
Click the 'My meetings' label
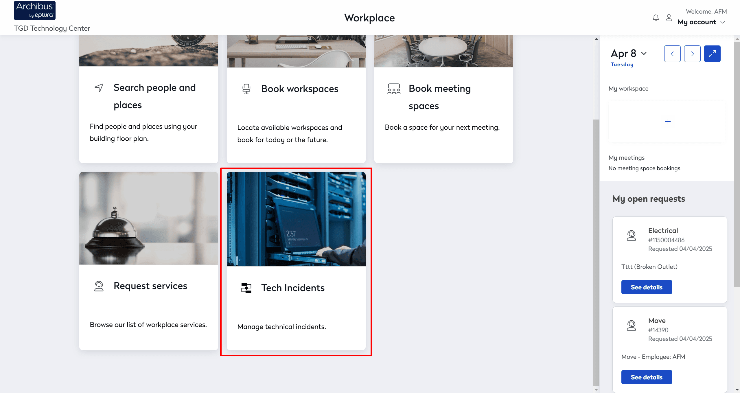coord(626,158)
